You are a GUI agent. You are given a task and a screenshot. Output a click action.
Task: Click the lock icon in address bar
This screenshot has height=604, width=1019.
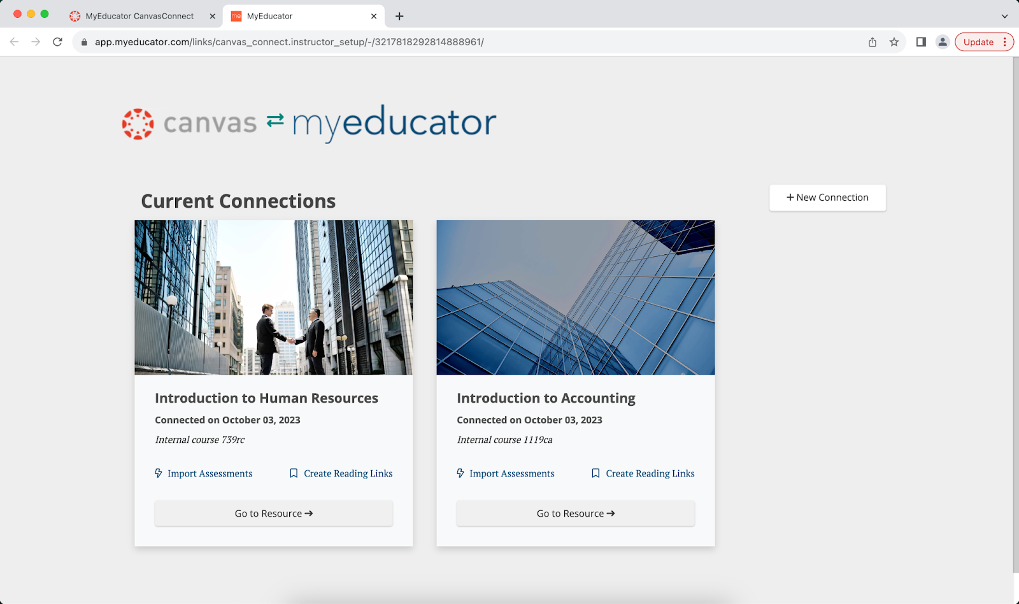click(84, 42)
